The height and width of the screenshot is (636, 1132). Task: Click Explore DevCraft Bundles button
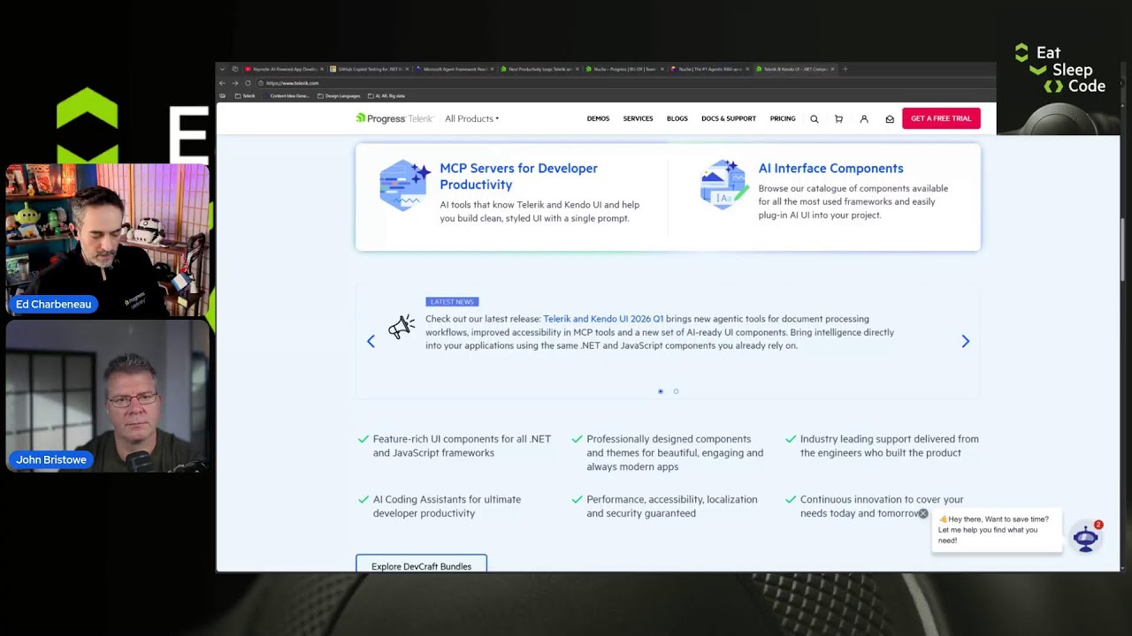click(421, 564)
